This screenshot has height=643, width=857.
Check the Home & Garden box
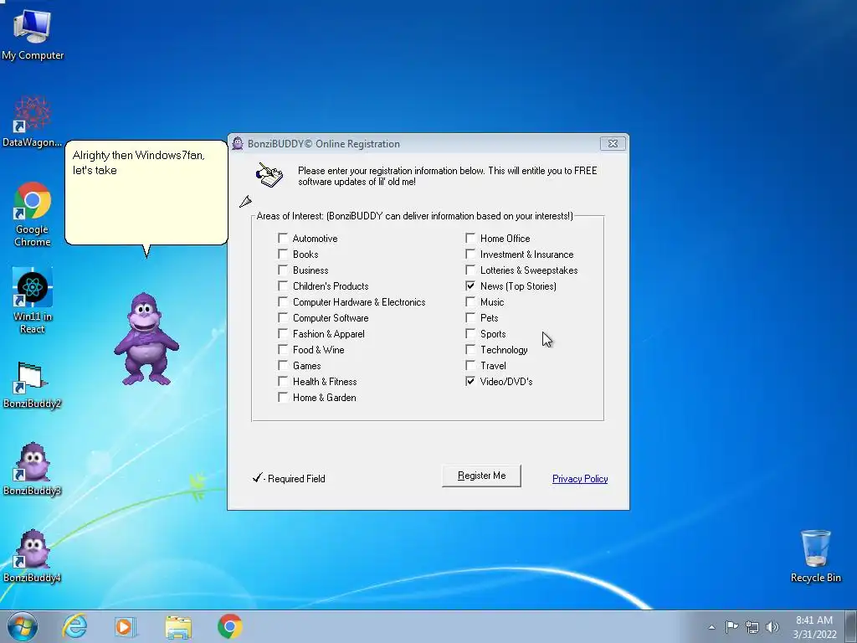[283, 397]
